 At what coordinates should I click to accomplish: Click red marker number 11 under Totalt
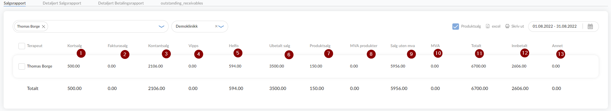pyautogui.click(x=479, y=54)
